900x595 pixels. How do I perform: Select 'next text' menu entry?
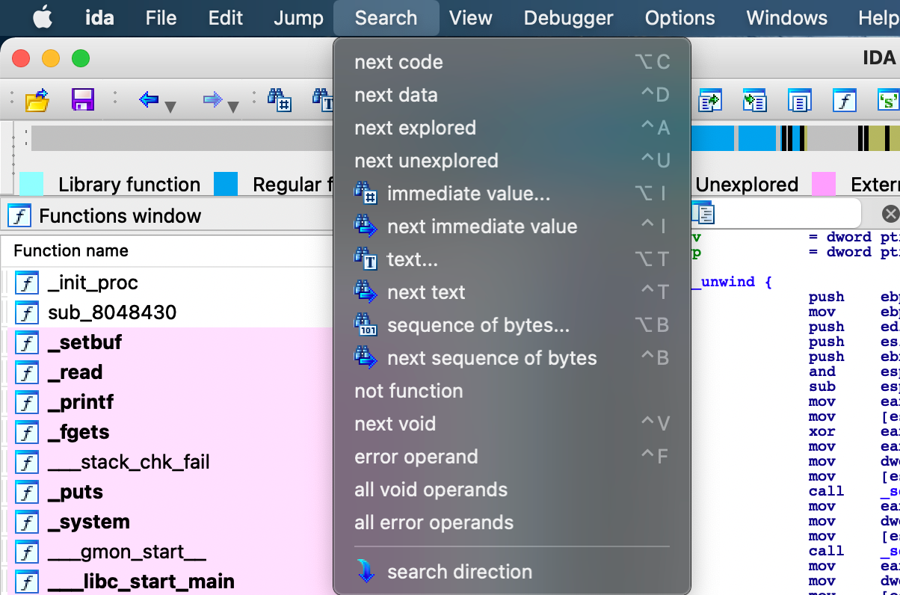click(512, 292)
